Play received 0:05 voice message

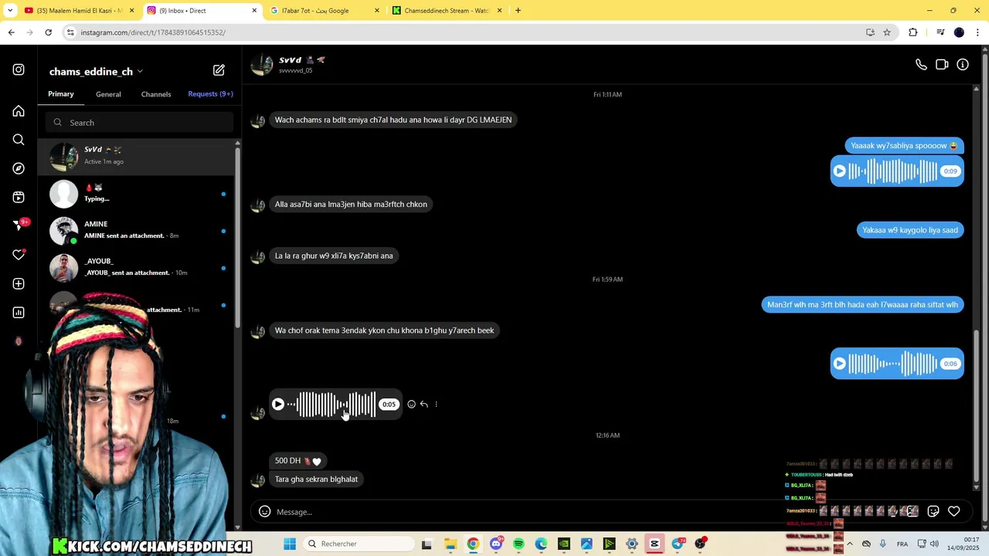click(278, 404)
